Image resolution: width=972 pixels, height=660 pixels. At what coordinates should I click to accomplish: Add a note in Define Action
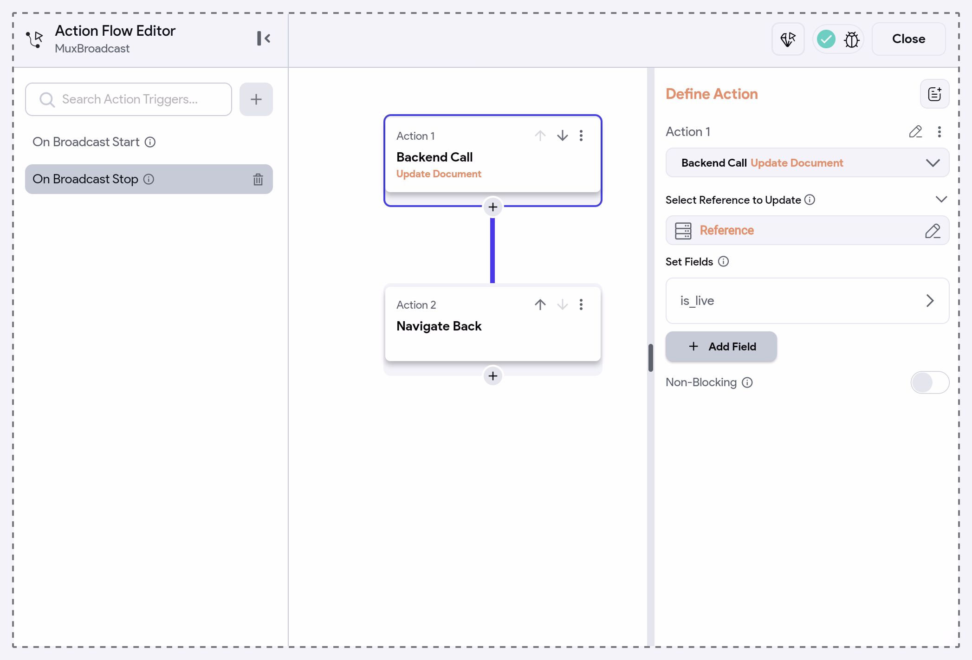point(934,94)
